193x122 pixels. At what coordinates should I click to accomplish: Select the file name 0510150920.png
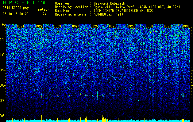16,8
